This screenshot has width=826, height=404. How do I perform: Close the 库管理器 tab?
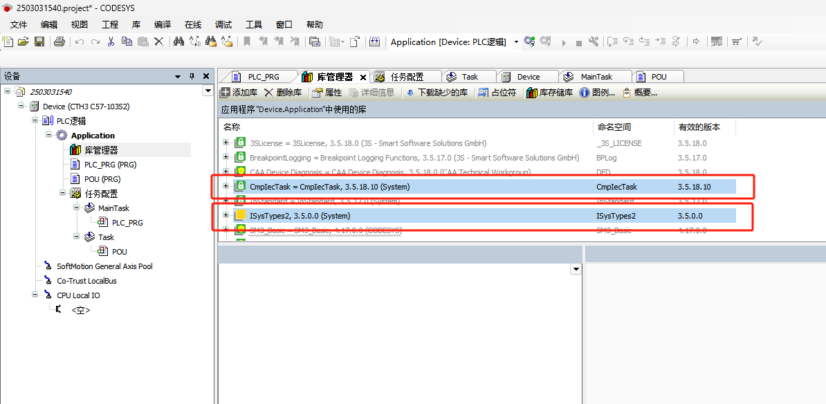(362, 77)
